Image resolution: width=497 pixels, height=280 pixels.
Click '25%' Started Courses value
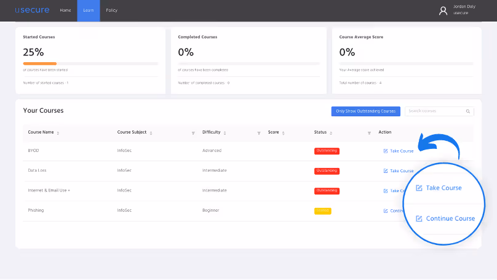point(33,52)
